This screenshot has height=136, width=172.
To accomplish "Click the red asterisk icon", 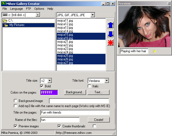I will tap(110, 42).
